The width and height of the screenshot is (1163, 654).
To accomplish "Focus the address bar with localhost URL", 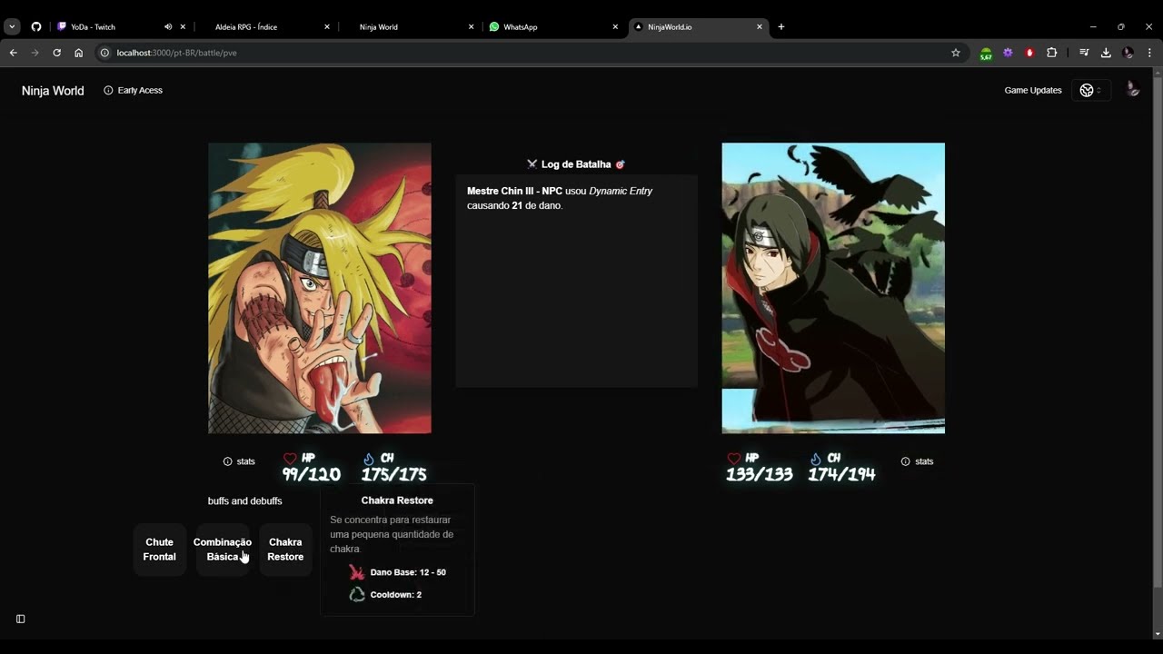I will (527, 53).
